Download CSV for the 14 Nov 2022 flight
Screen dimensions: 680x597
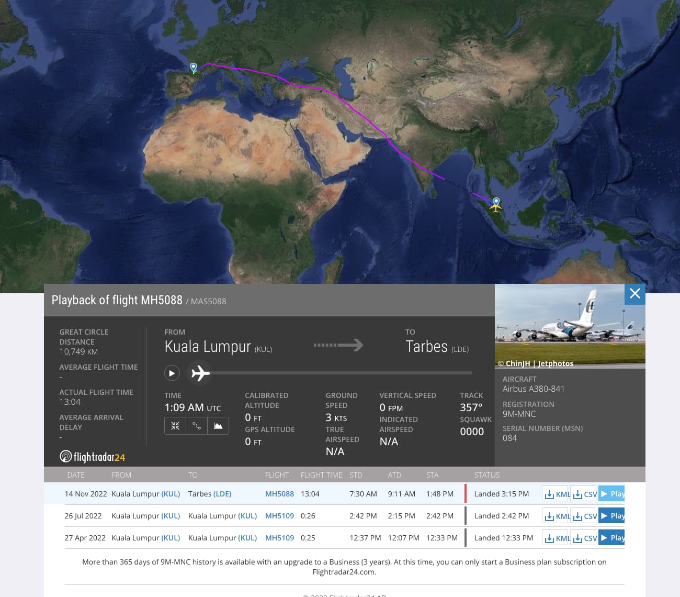tap(584, 494)
